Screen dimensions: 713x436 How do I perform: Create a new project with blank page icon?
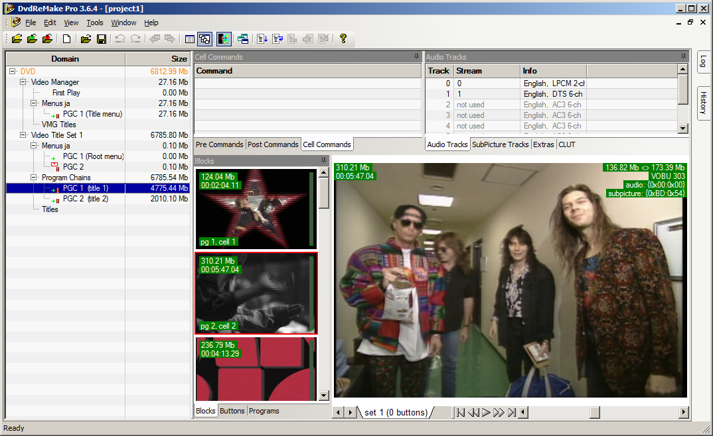coord(67,39)
